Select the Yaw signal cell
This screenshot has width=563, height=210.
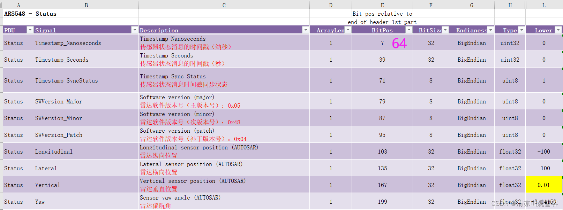tap(86, 202)
